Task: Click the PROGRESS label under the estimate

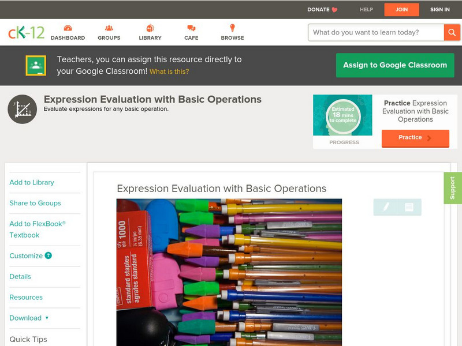Action: coord(344,142)
